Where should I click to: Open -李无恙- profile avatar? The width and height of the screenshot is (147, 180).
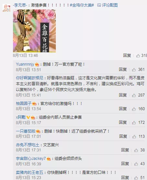point(6,8)
